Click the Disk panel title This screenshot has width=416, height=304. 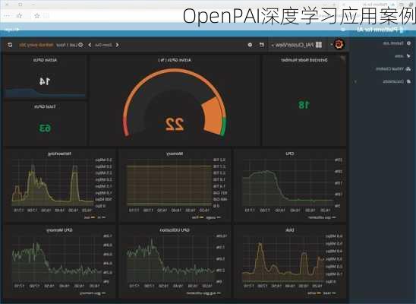(x=290, y=230)
